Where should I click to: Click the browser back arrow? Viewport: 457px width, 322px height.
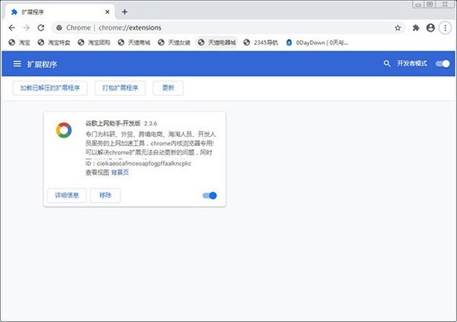coord(12,27)
